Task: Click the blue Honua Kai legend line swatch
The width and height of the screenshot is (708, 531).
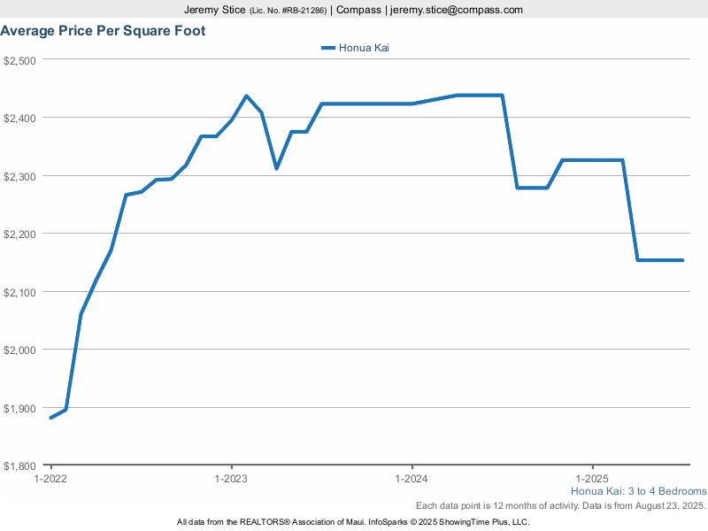Action: (327, 48)
